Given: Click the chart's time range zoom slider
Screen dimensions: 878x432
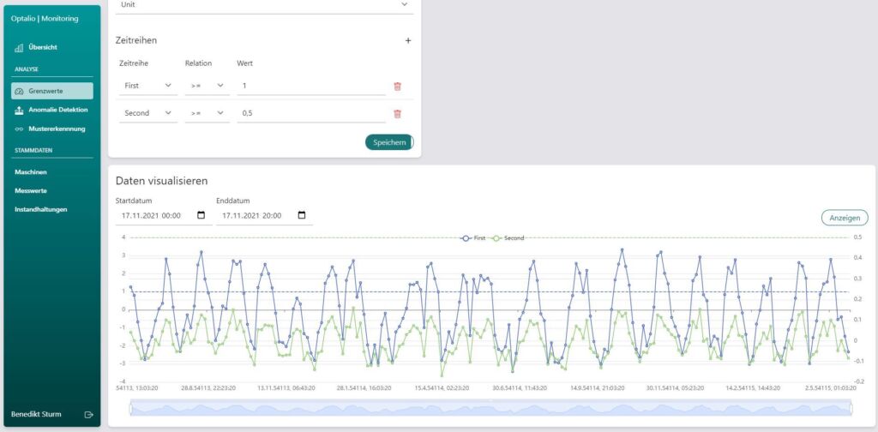Looking at the screenshot, I should click(490, 408).
